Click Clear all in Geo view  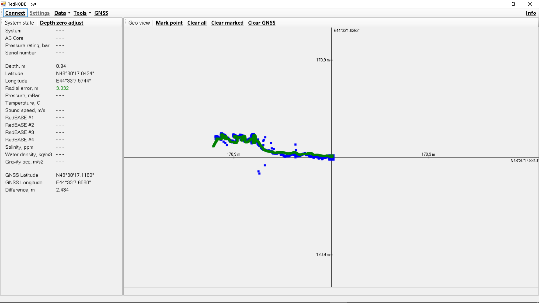pos(197,23)
